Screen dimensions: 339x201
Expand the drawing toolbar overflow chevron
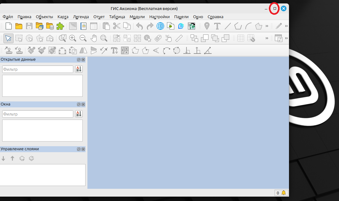267,26
